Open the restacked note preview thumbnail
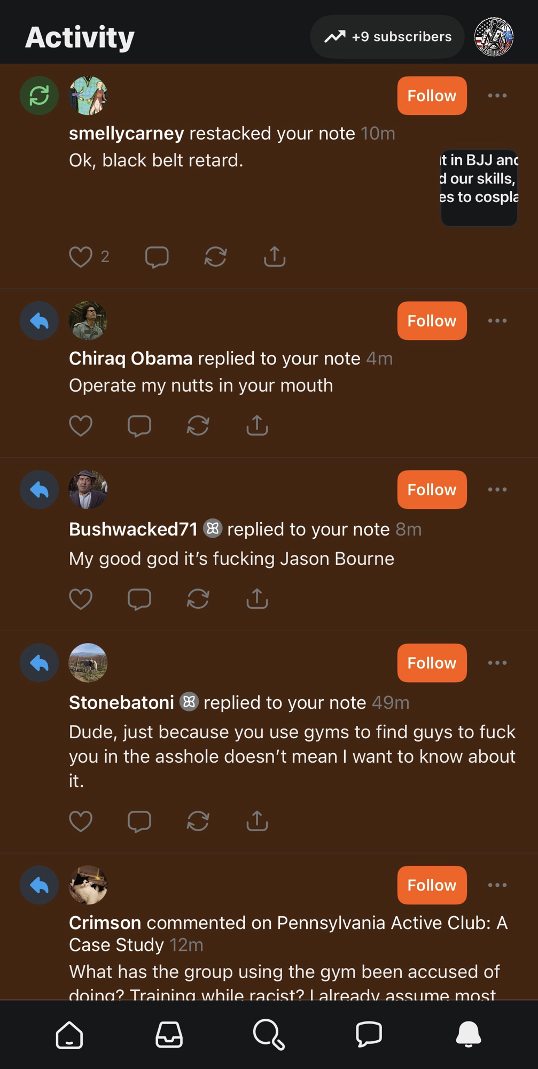This screenshot has height=1069, width=538. [479, 188]
